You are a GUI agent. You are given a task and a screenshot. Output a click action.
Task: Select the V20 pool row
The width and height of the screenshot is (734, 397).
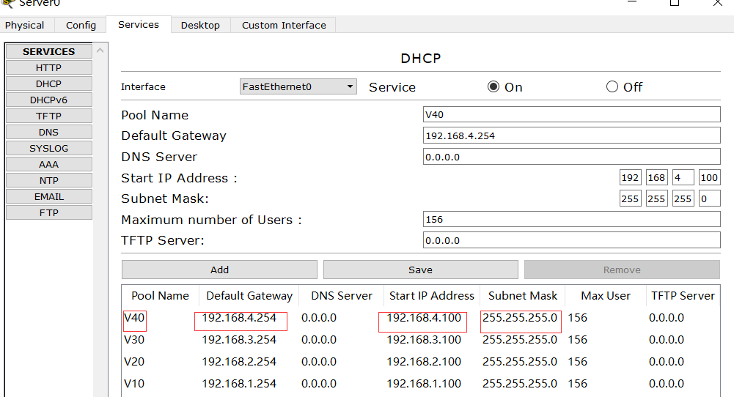(x=420, y=362)
